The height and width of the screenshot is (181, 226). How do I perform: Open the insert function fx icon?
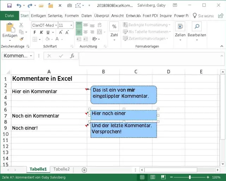tap(72, 56)
